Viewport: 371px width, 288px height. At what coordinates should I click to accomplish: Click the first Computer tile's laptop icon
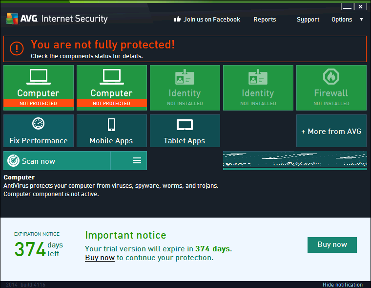click(39, 77)
